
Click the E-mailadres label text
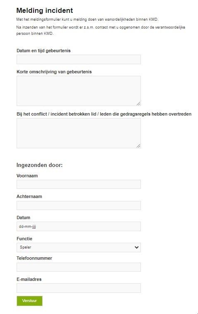(x=29, y=279)
